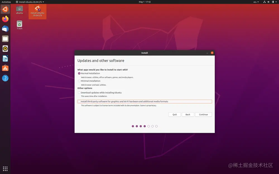
Task: Check Install third-party software for graphics
Action: point(79,101)
